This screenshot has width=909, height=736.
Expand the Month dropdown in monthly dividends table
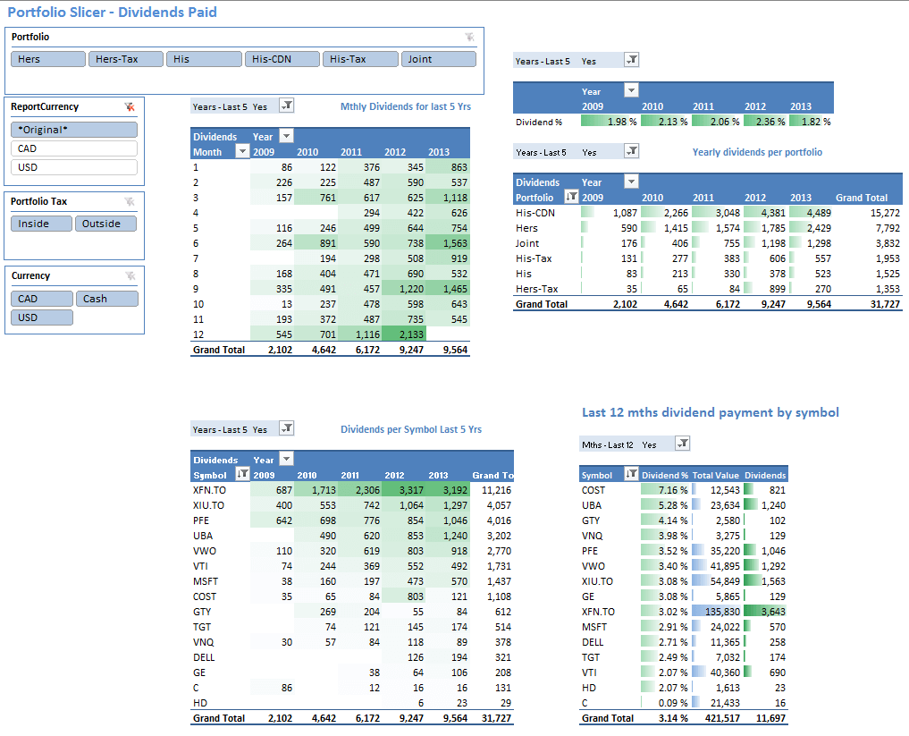pos(241,152)
